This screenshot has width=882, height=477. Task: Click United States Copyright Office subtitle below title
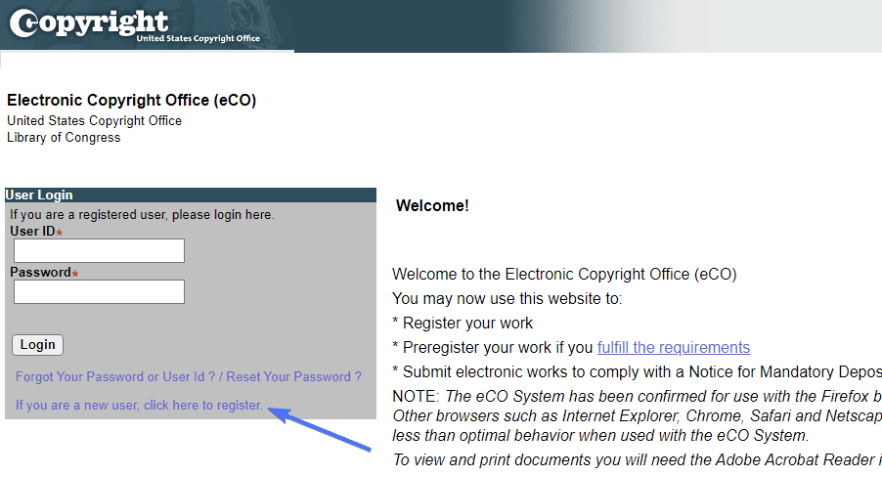click(x=95, y=121)
